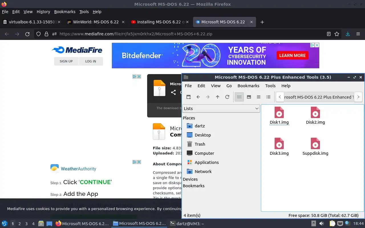The image size is (365, 228).
Task: Open the file manager's Bookmarks menu
Action: coord(248,85)
